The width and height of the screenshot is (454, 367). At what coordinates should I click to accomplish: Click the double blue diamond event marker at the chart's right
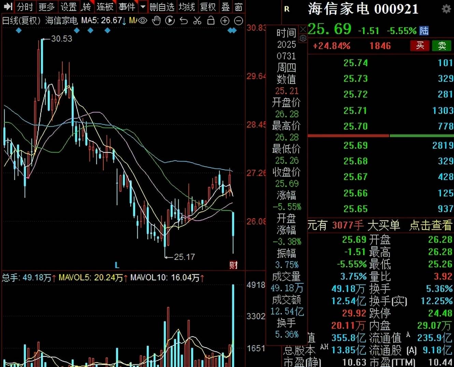click(232, 31)
